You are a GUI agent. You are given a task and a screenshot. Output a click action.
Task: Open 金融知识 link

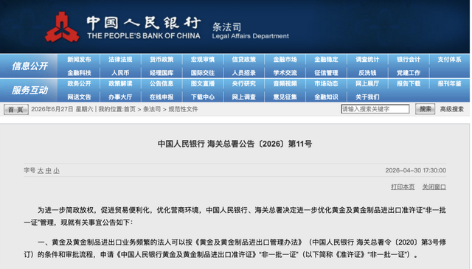click(x=326, y=97)
